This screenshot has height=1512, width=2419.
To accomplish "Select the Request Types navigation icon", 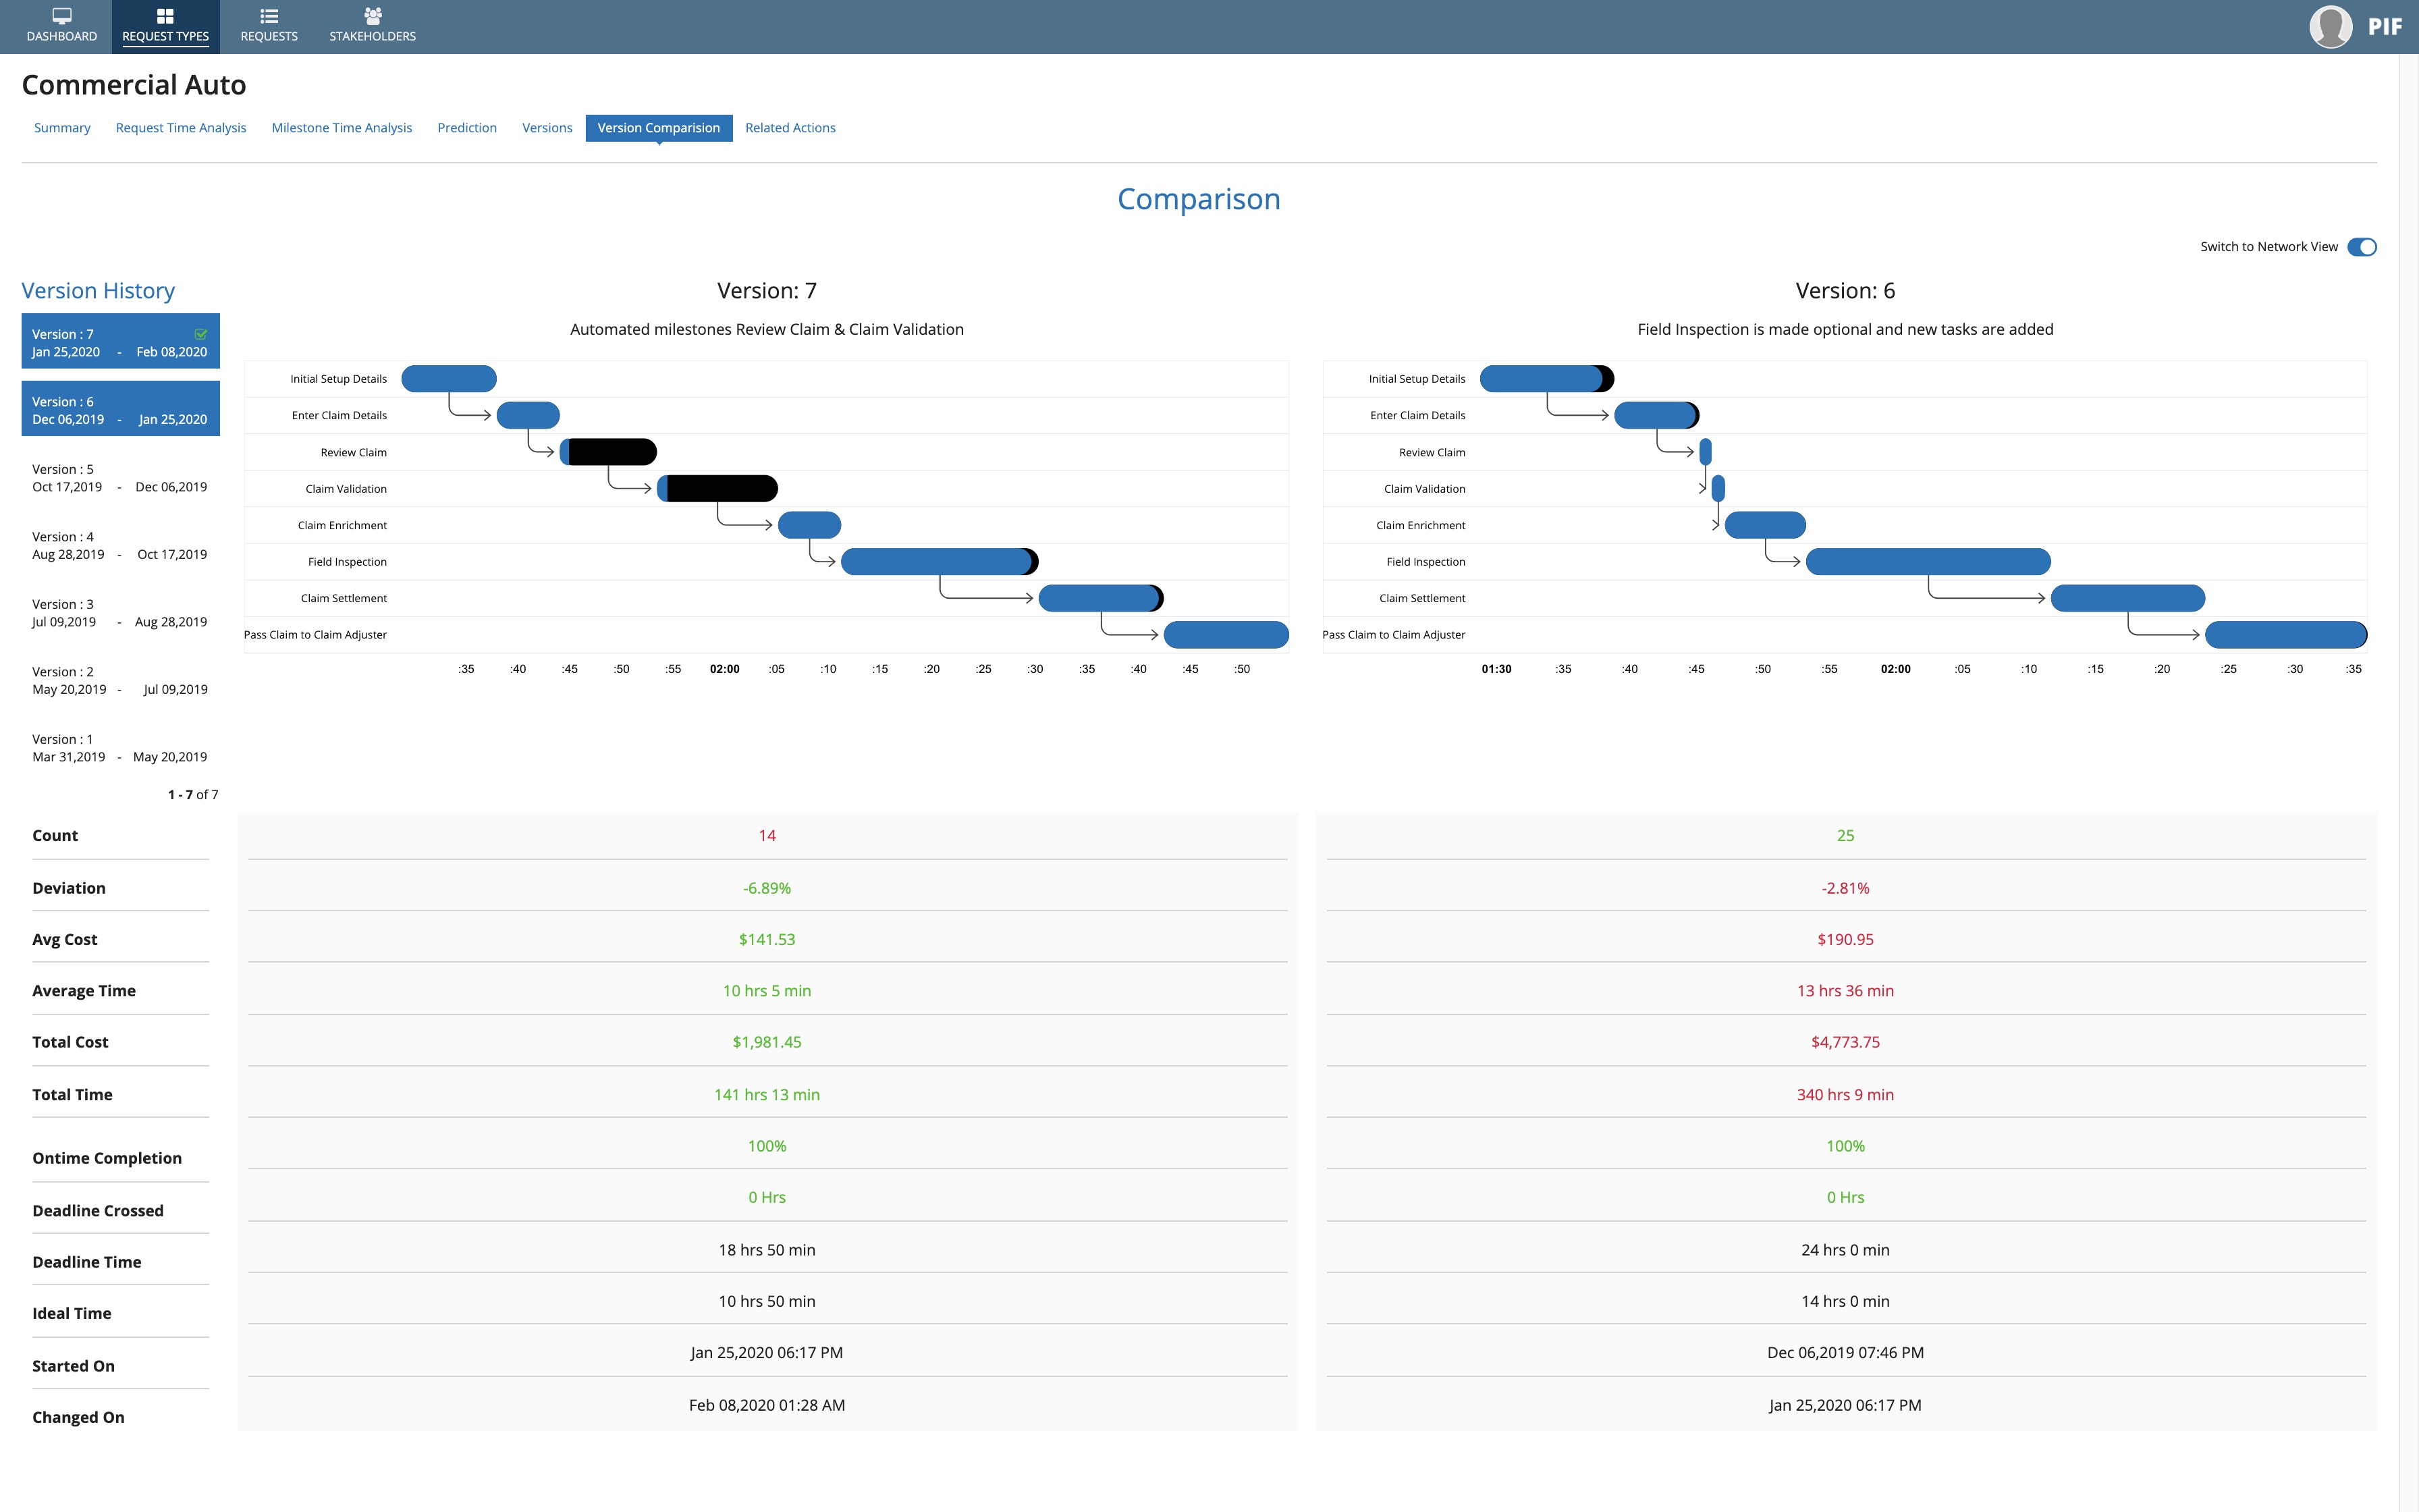I will click(164, 25).
